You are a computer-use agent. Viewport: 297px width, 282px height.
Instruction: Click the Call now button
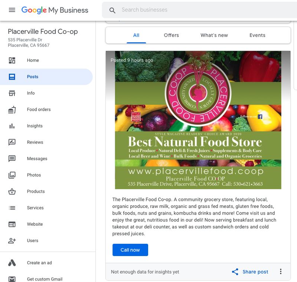pos(130,250)
